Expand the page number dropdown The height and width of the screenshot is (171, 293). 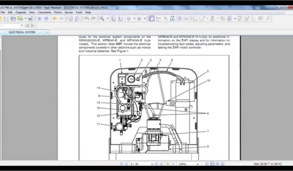pos(152,164)
